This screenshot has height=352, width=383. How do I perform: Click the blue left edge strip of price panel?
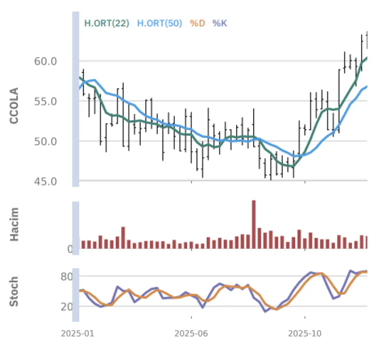pyautogui.click(x=75, y=100)
